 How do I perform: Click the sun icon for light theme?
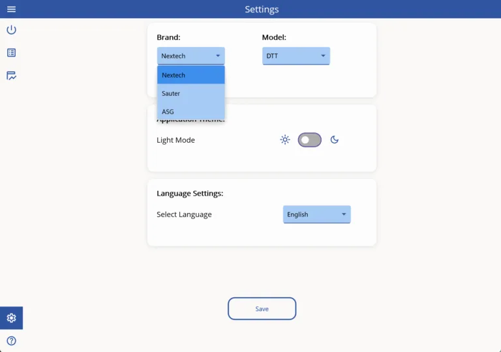pyautogui.click(x=284, y=139)
